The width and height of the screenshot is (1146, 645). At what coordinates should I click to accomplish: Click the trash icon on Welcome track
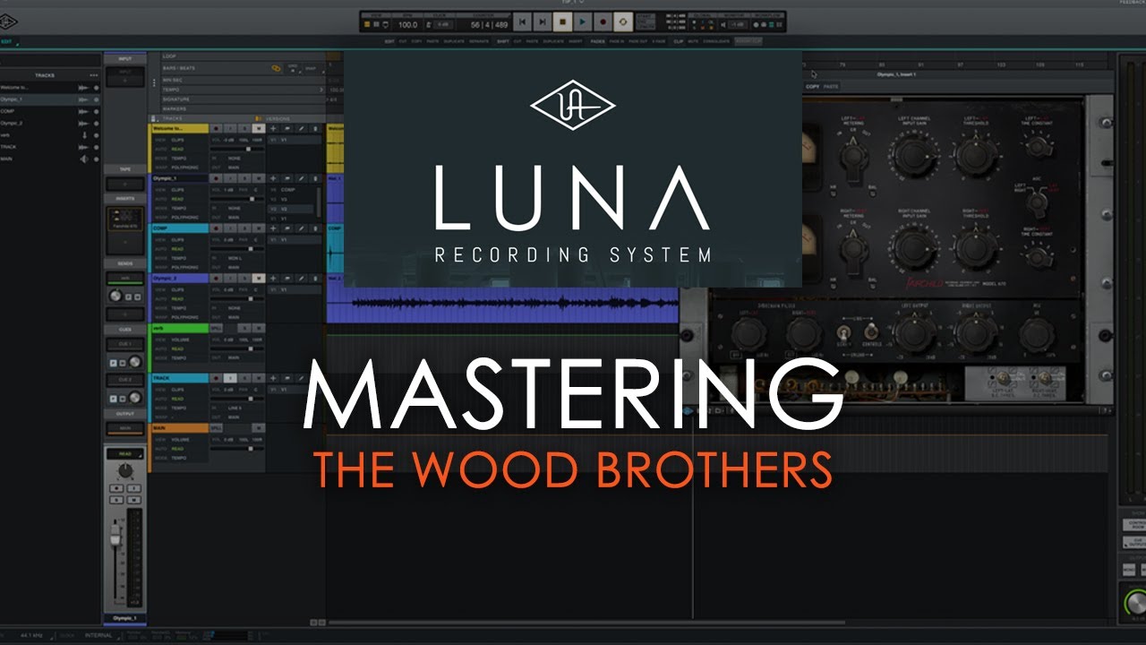[x=315, y=128]
